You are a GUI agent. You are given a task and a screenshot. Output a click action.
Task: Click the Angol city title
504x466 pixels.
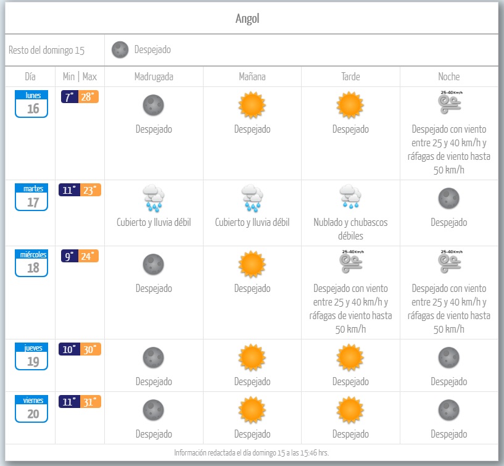tap(247, 19)
